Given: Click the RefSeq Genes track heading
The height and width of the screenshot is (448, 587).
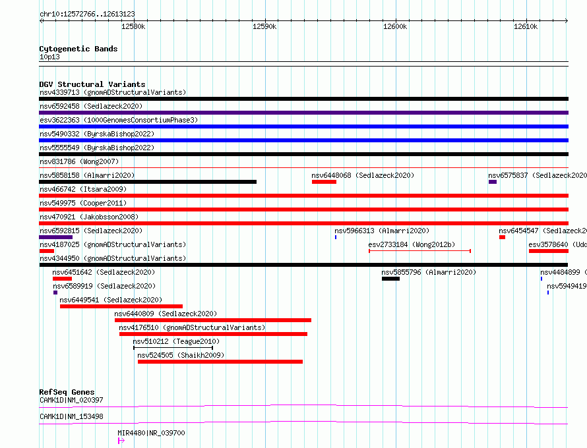Looking at the screenshot, I should [x=67, y=392].
